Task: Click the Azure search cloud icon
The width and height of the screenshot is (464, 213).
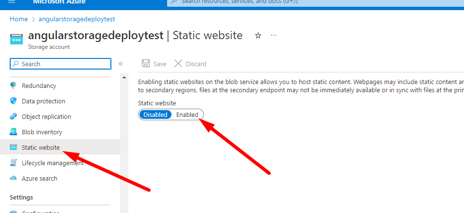Action: [14, 178]
